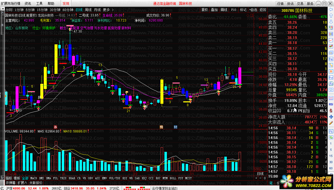Select the KDJ indicator tab
The image size is (334, 190).
pos(144,178)
